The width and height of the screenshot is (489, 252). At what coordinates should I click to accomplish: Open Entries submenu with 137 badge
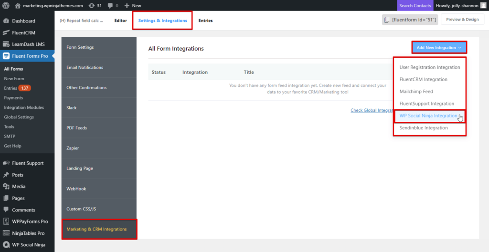pyautogui.click(x=18, y=88)
